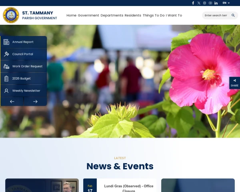This screenshot has height=192, width=240.
Task: Open the LinkedIn social icon
Action: click(216, 3)
